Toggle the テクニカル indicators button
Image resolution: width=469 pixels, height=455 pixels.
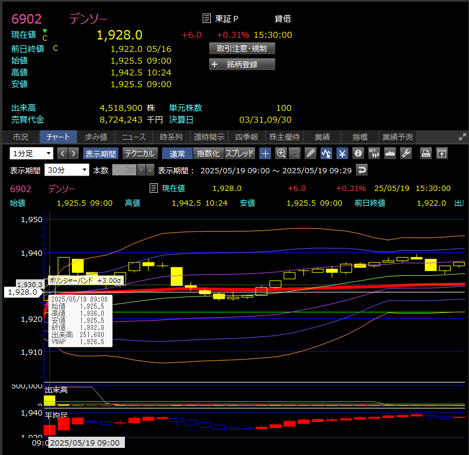(x=140, y=154)
